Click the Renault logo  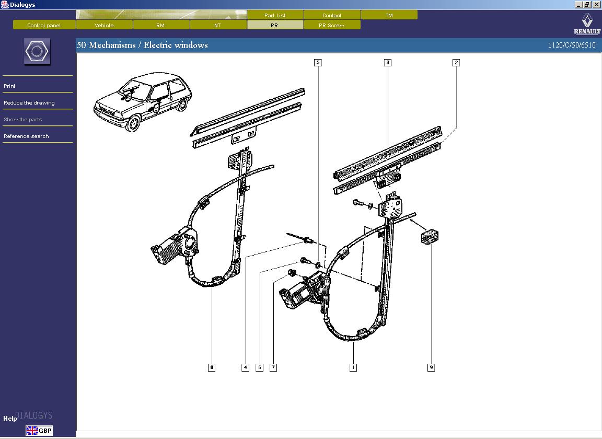tap(587, 24)
